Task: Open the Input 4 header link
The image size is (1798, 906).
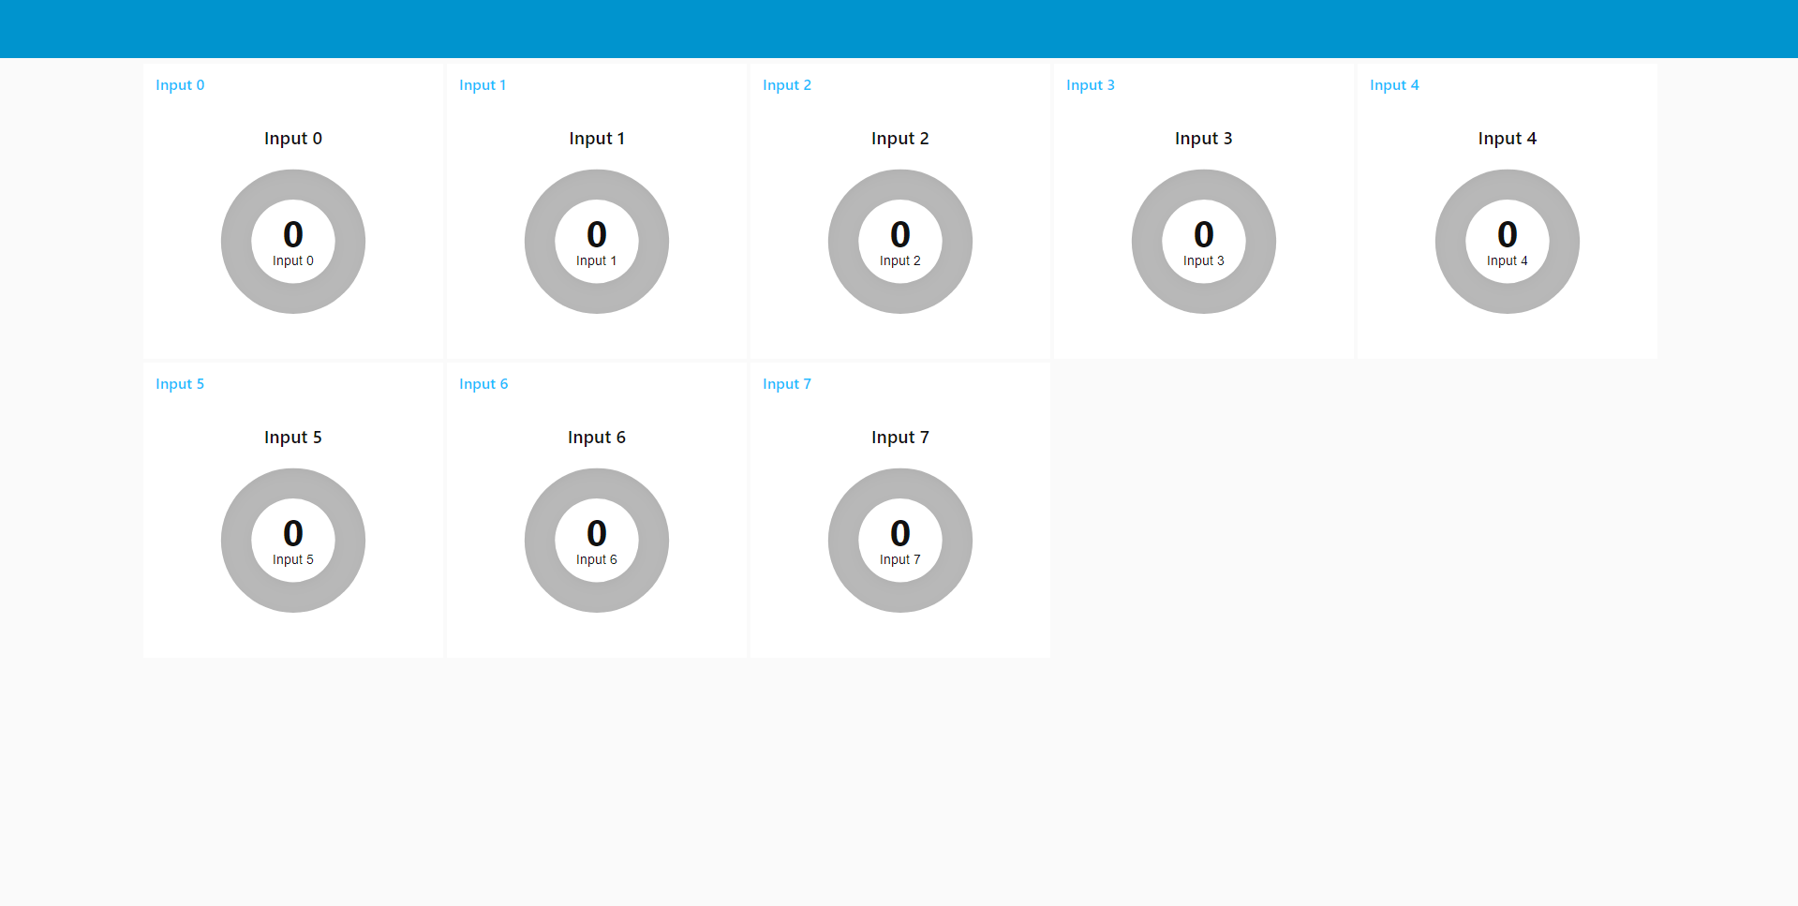Action: [x=1394, y=84]
